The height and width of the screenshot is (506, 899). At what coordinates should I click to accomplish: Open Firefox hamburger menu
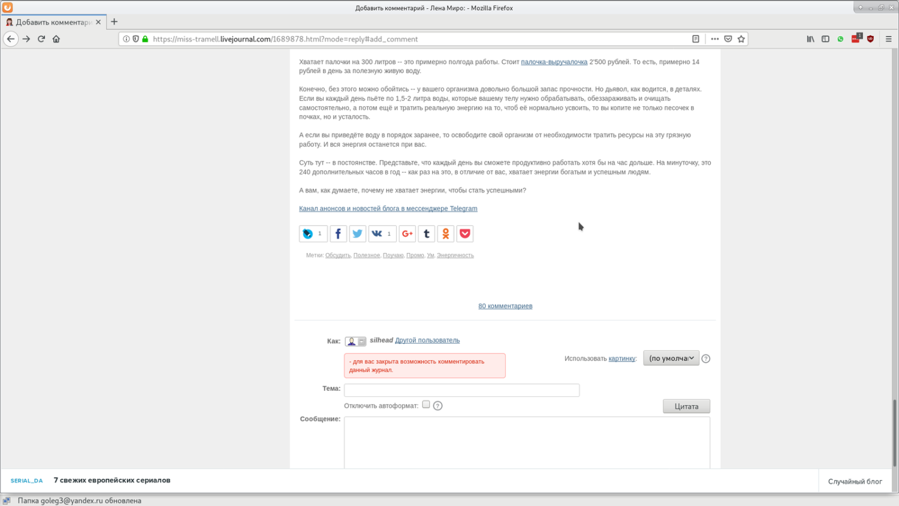point(888,39)
